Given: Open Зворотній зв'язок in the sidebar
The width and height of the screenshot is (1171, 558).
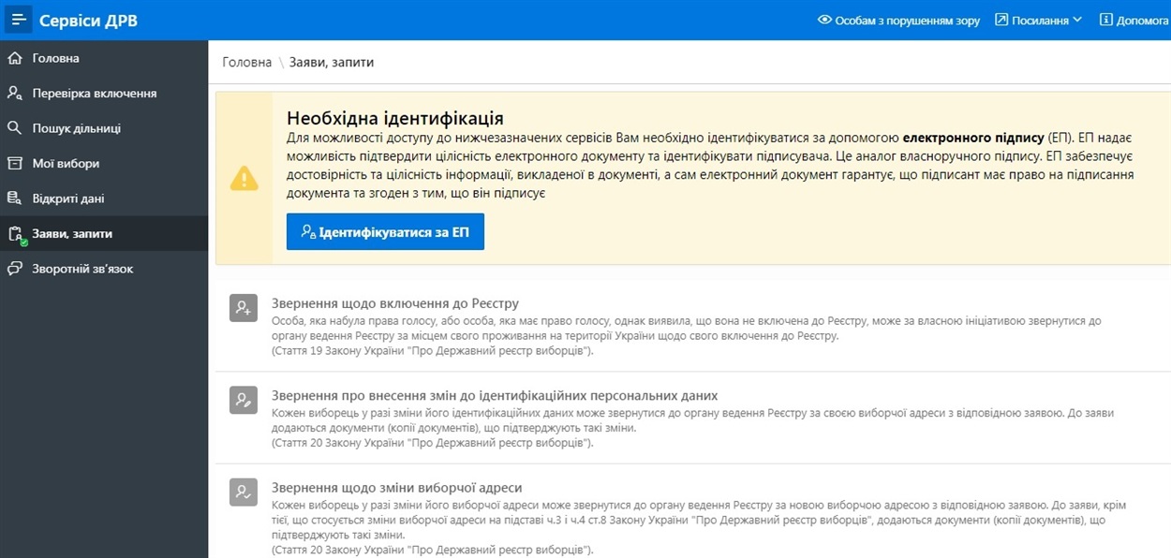Looking at the screenshot, I should 104,269.
